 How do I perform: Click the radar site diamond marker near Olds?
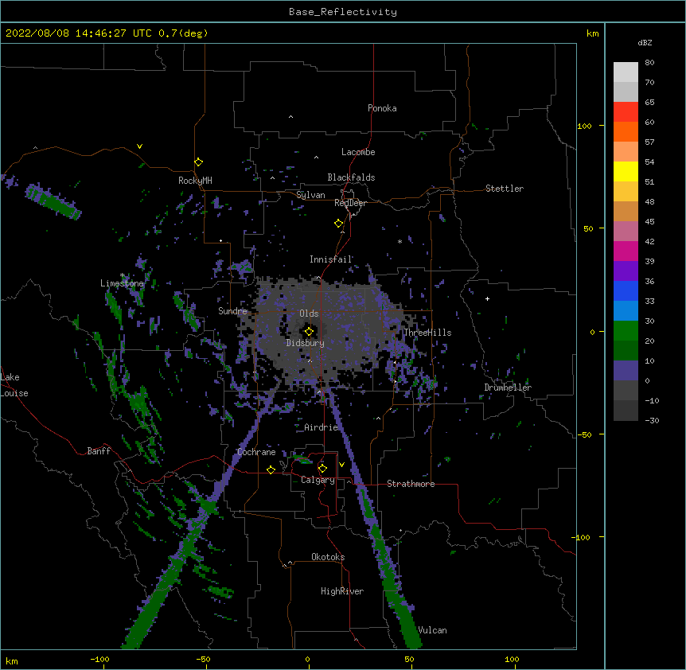coord(309,332)
